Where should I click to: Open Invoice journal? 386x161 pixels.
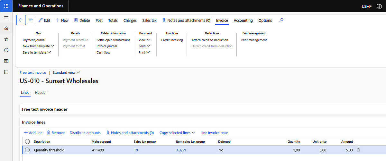[x=107, y=46]
